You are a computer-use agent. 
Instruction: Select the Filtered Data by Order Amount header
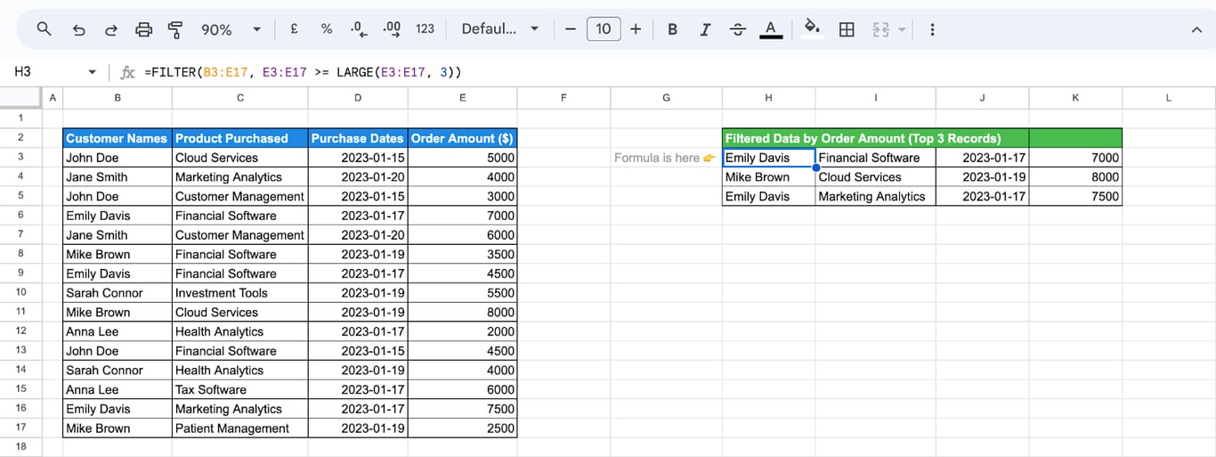pyautogui.click(x=876, y=138)
